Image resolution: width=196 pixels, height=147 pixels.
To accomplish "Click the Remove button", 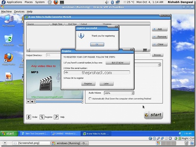I will 160,37.
